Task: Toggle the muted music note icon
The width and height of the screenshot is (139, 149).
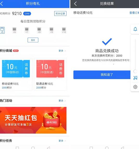Action: (x=135, y=78)
